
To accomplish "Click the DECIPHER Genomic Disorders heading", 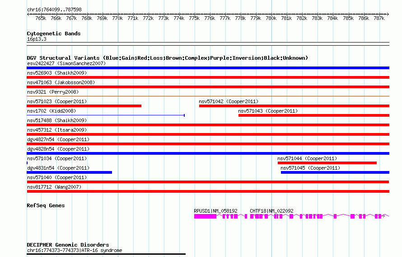I will (68, 245).
